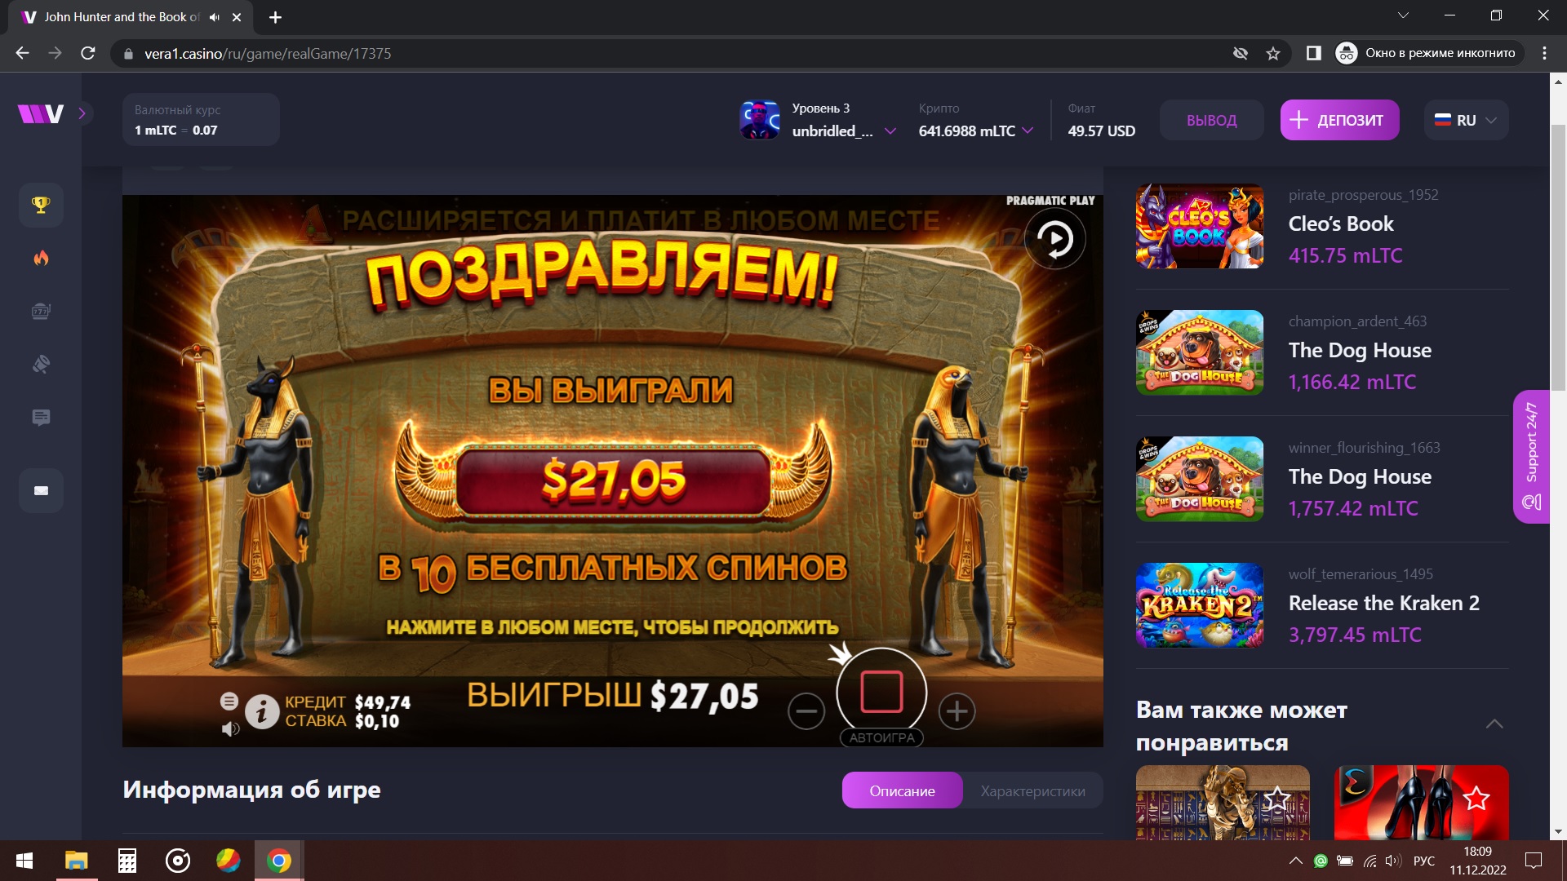Toggle the in-game sound speaker icon
Viewport: 1567px width, 881px height.
pyautogui.click(x=230, y=728)
